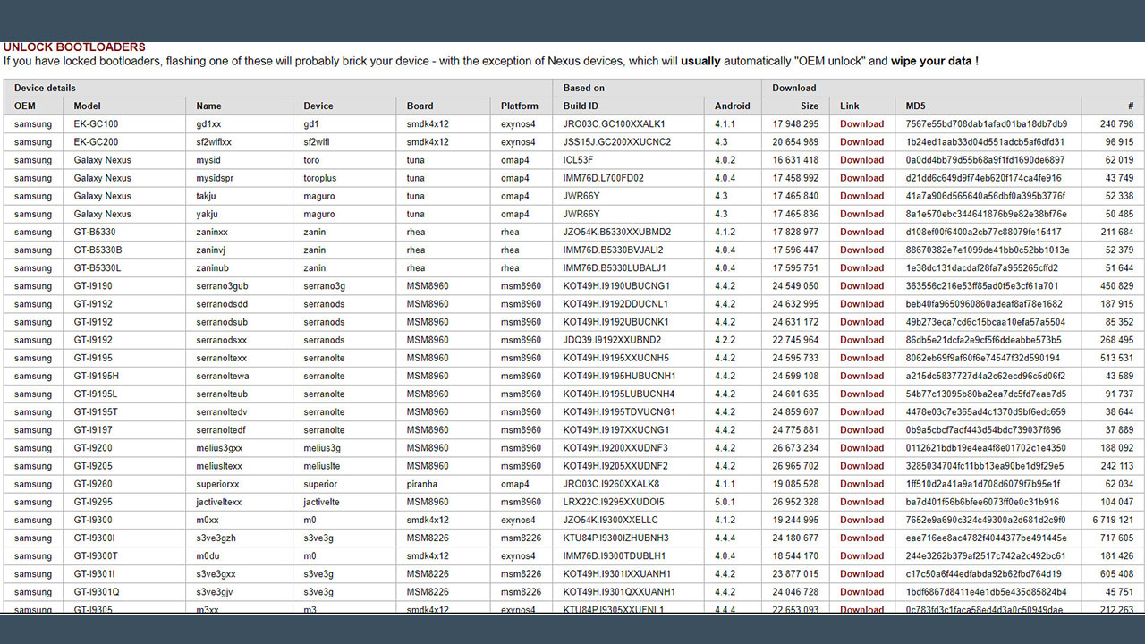Download the meliusltexx GT-I9205 file

861,466
